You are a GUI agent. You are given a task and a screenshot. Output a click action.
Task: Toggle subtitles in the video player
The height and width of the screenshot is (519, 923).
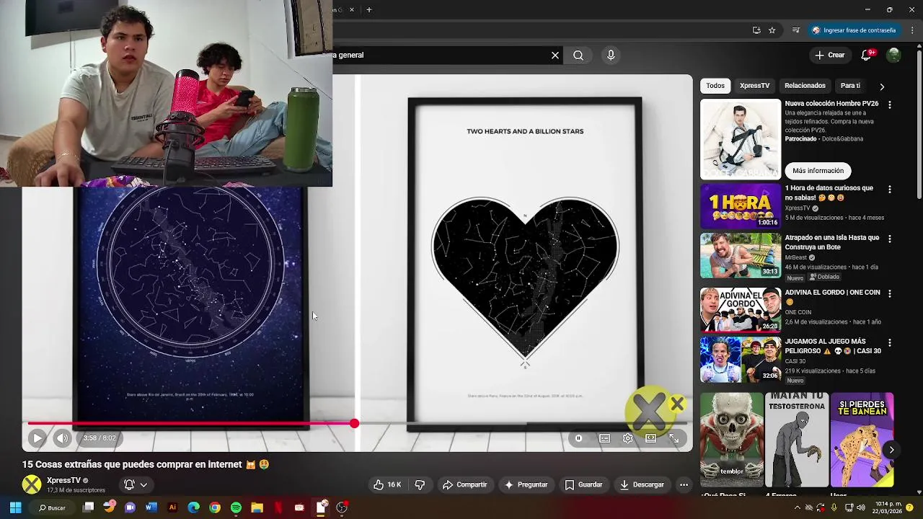[605, 438]
